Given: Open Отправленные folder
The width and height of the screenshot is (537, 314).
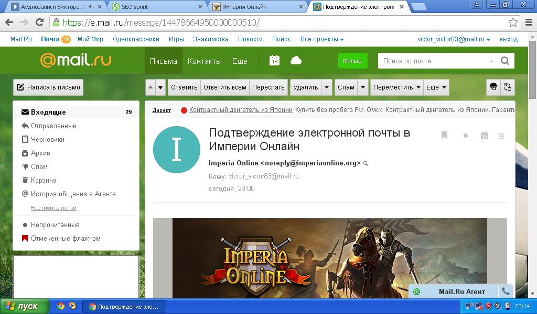Looking at the screenshot, I should (x=76, y=126).
